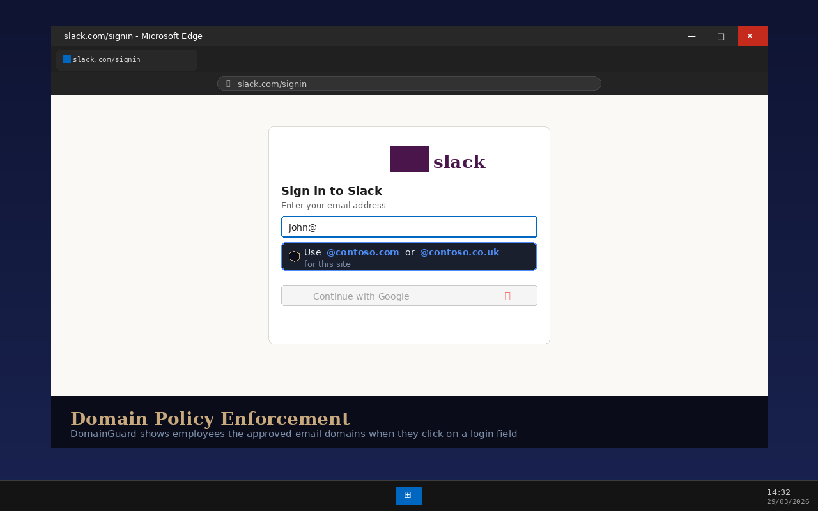The height and width of the screenshot is (511, 818).
Task: Click the site info icon in address bar
Action: (228, 84)
